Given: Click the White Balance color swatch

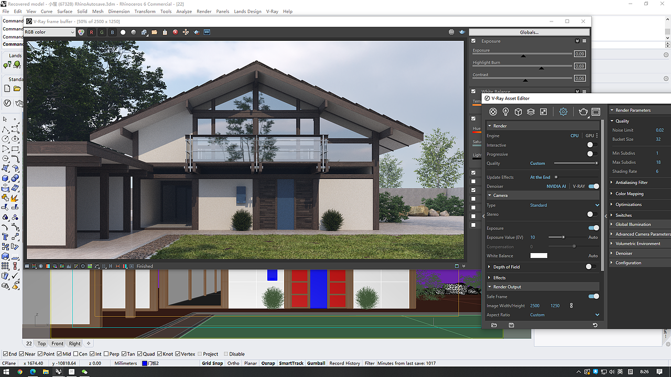Looking at the screenshot, I should 538,256.
